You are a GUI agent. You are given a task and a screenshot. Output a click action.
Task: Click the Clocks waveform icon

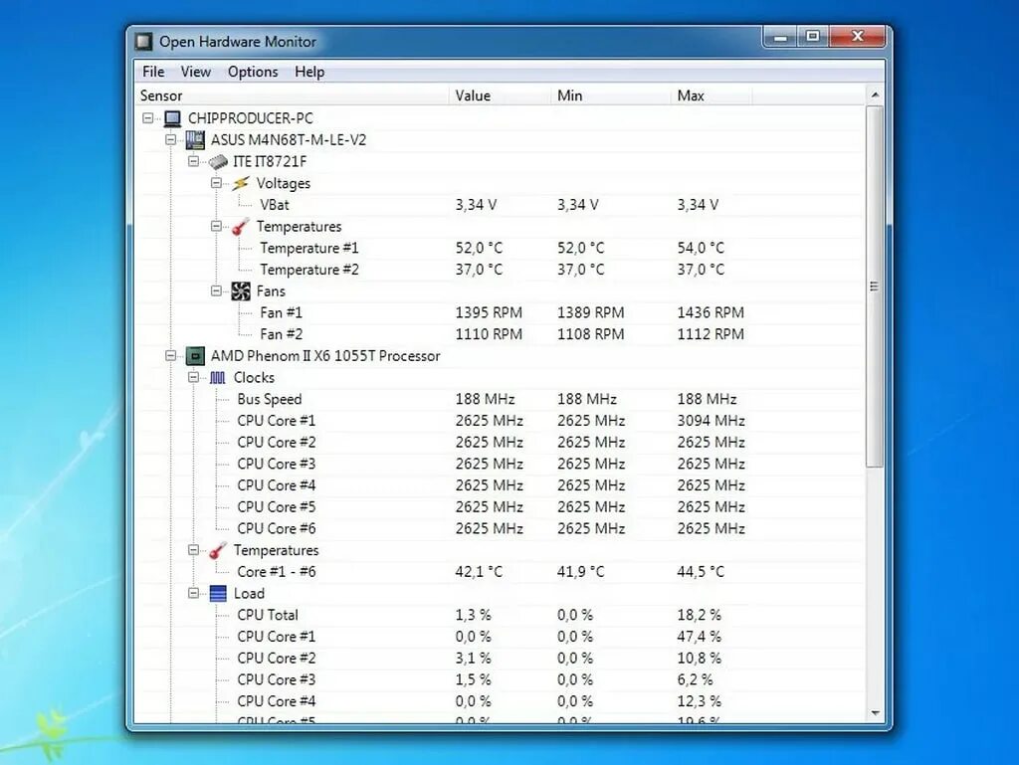(x=218, y=377)
